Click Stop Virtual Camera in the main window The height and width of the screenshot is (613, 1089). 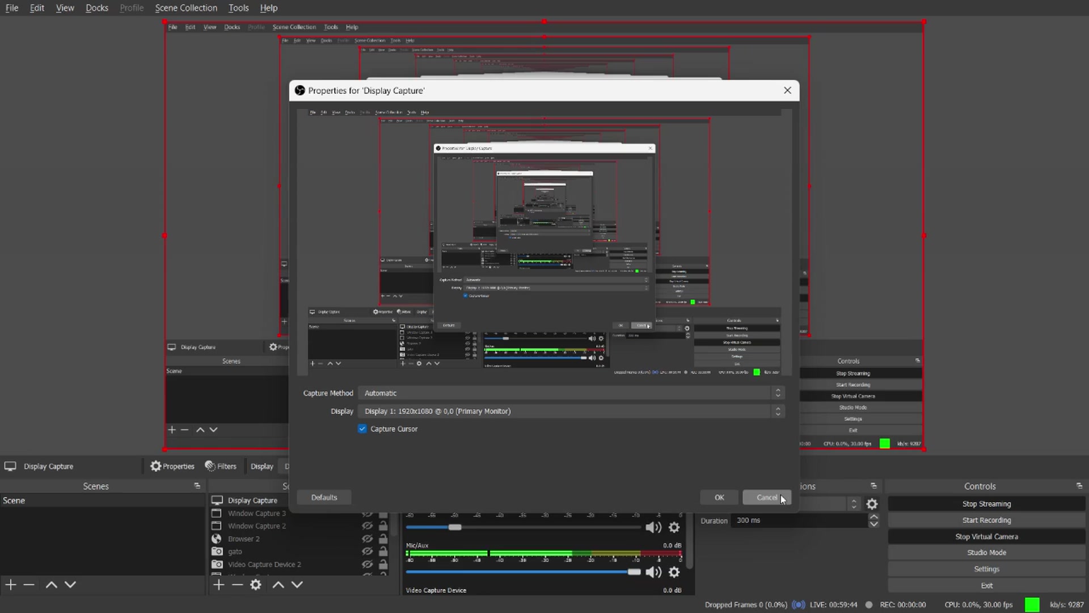986,536
